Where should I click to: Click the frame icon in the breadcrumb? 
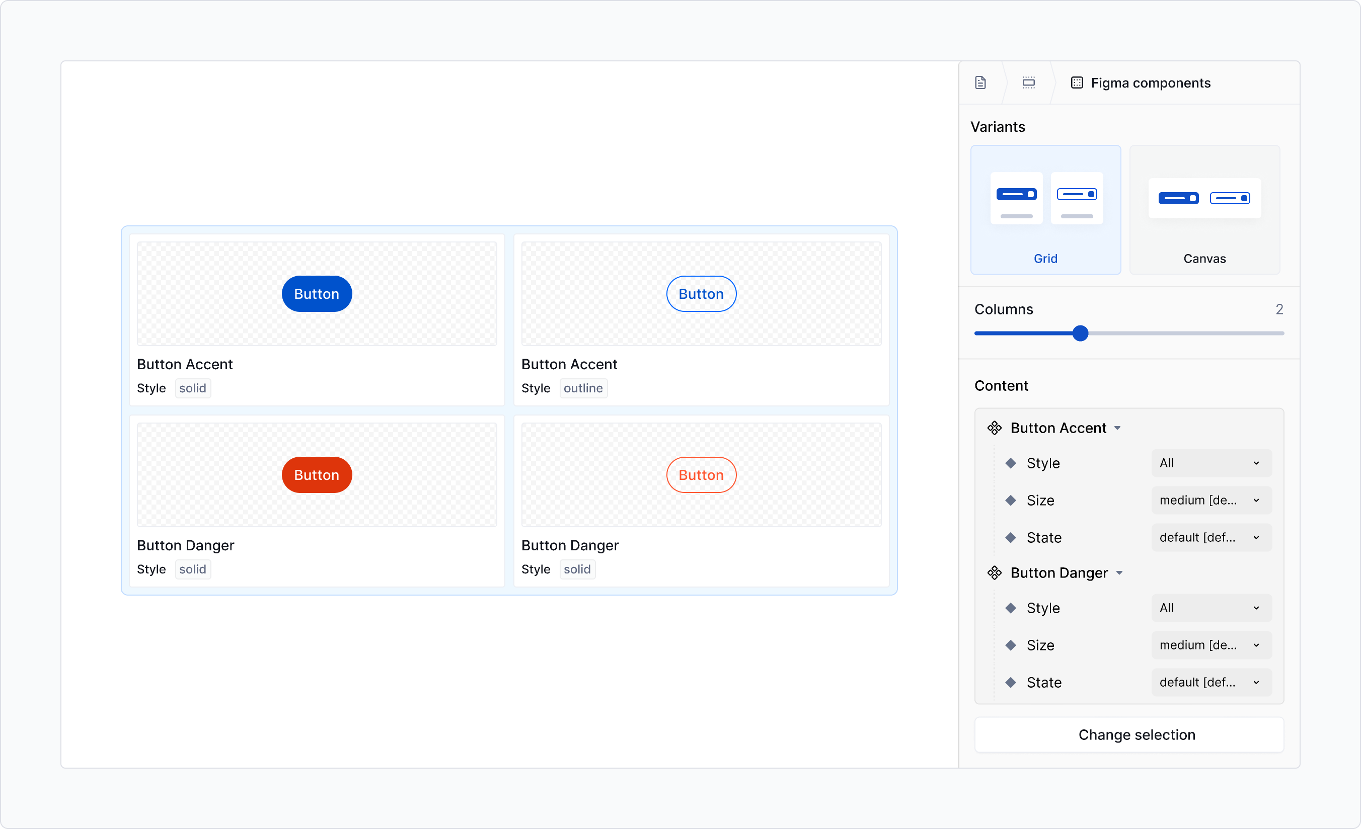(x=1028, y=82)
